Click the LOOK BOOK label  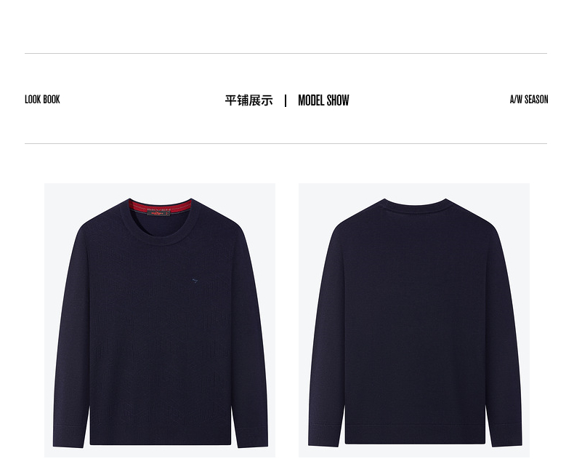pos(42,100)
